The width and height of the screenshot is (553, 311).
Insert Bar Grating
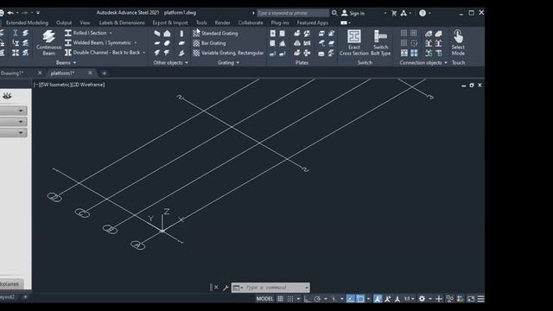click(x=209, y=43)
